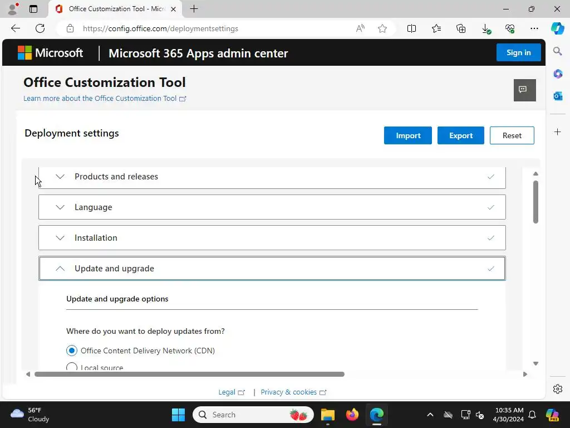570x428 pixels.
Task: Open the Outlook sidebar icon
Action: (x=557, y=96)
